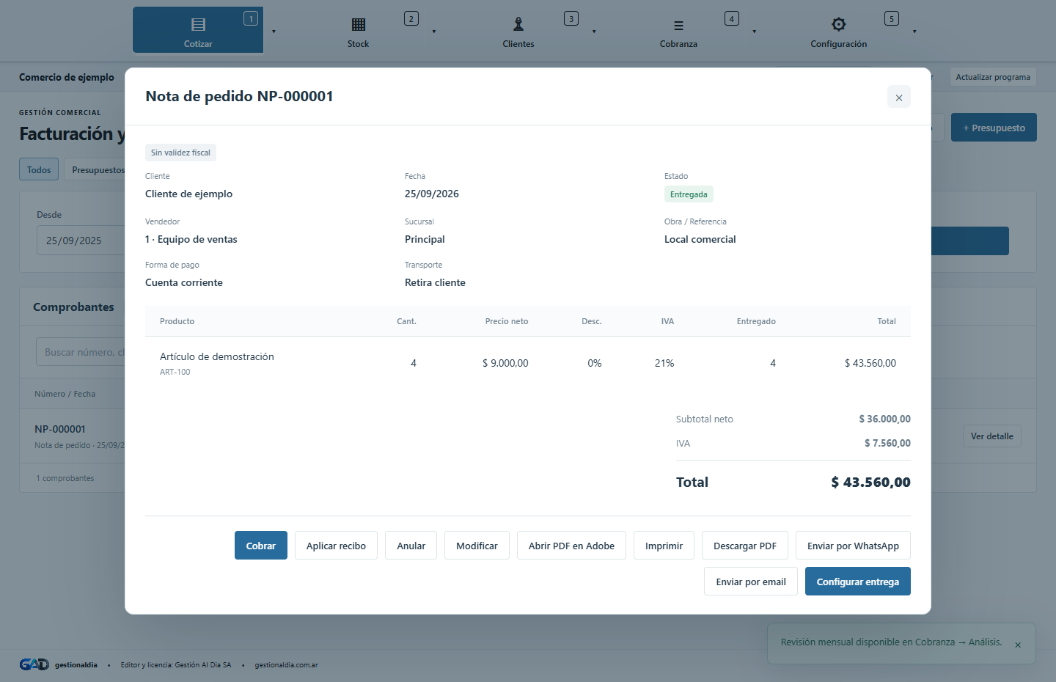
Task: Click the ART-100 product code
Action: click(x=175, y=372)
